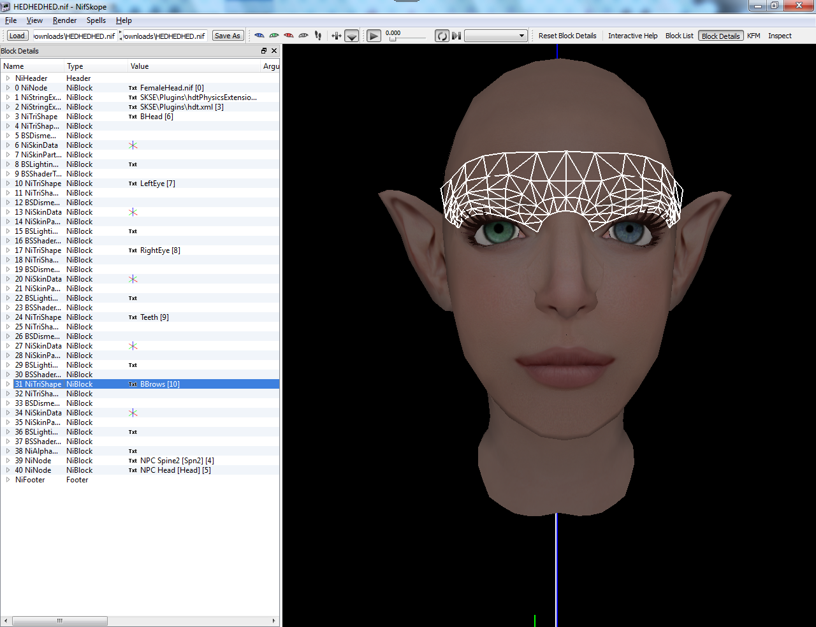Expand the 0 NiNode row
Viewport: 816px width, 627px height.
click(8, 88)
